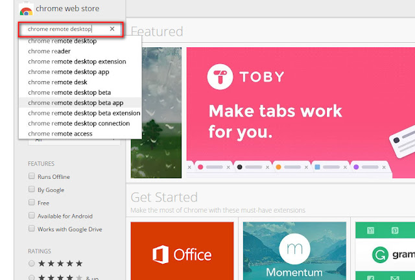The width and height of the screenshot is (415, 280).
Task: Click the RATINGS filter heading
Action: [40, 251]
